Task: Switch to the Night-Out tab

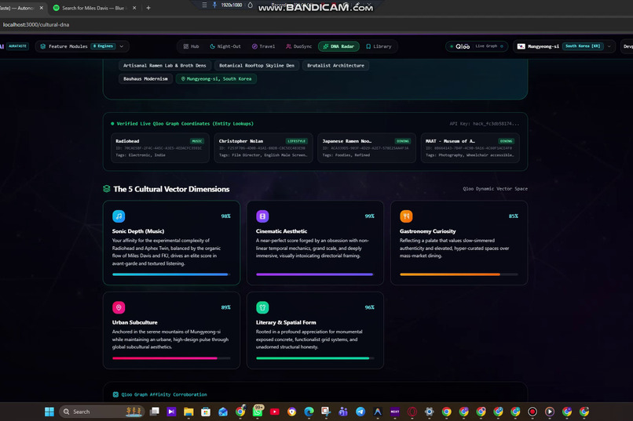Action: coord(225,46)
